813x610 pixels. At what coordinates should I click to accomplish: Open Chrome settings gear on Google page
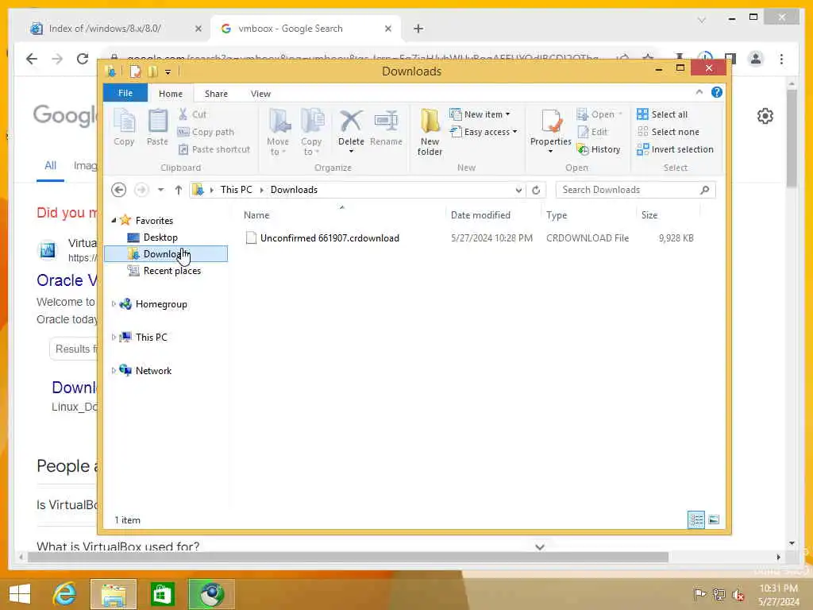click(765, 116)
